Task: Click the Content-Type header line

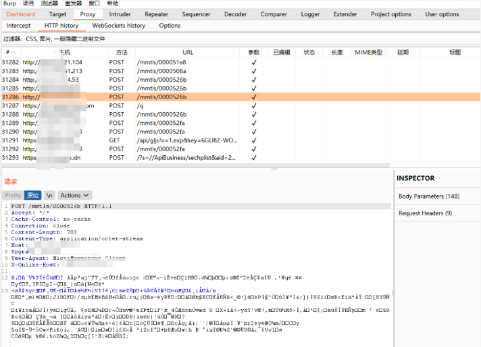Action: (77, 239)
